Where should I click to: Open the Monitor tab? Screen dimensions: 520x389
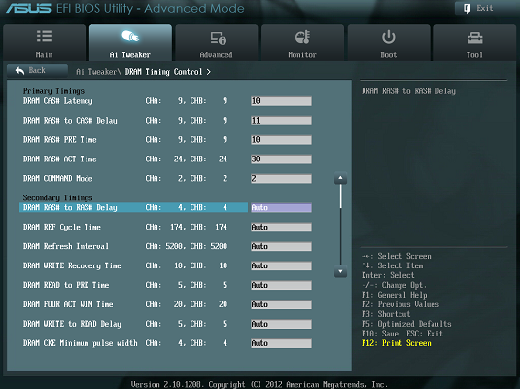[x=302, y=43]
